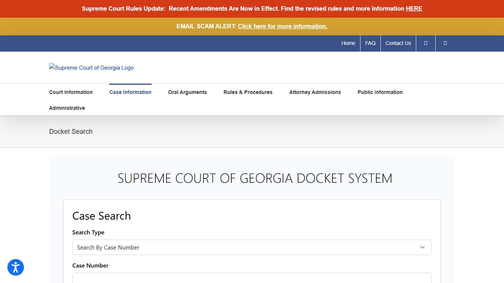Click the rightmost icon in the top navbar
The image size is (504, 283).
[445, 43]
